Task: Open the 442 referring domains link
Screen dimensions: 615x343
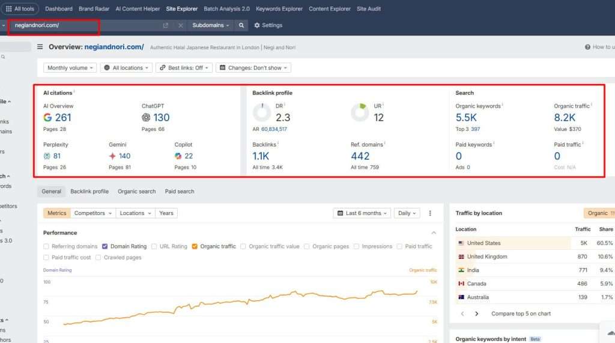Action: pyautogui.click(x=360, y=156)
